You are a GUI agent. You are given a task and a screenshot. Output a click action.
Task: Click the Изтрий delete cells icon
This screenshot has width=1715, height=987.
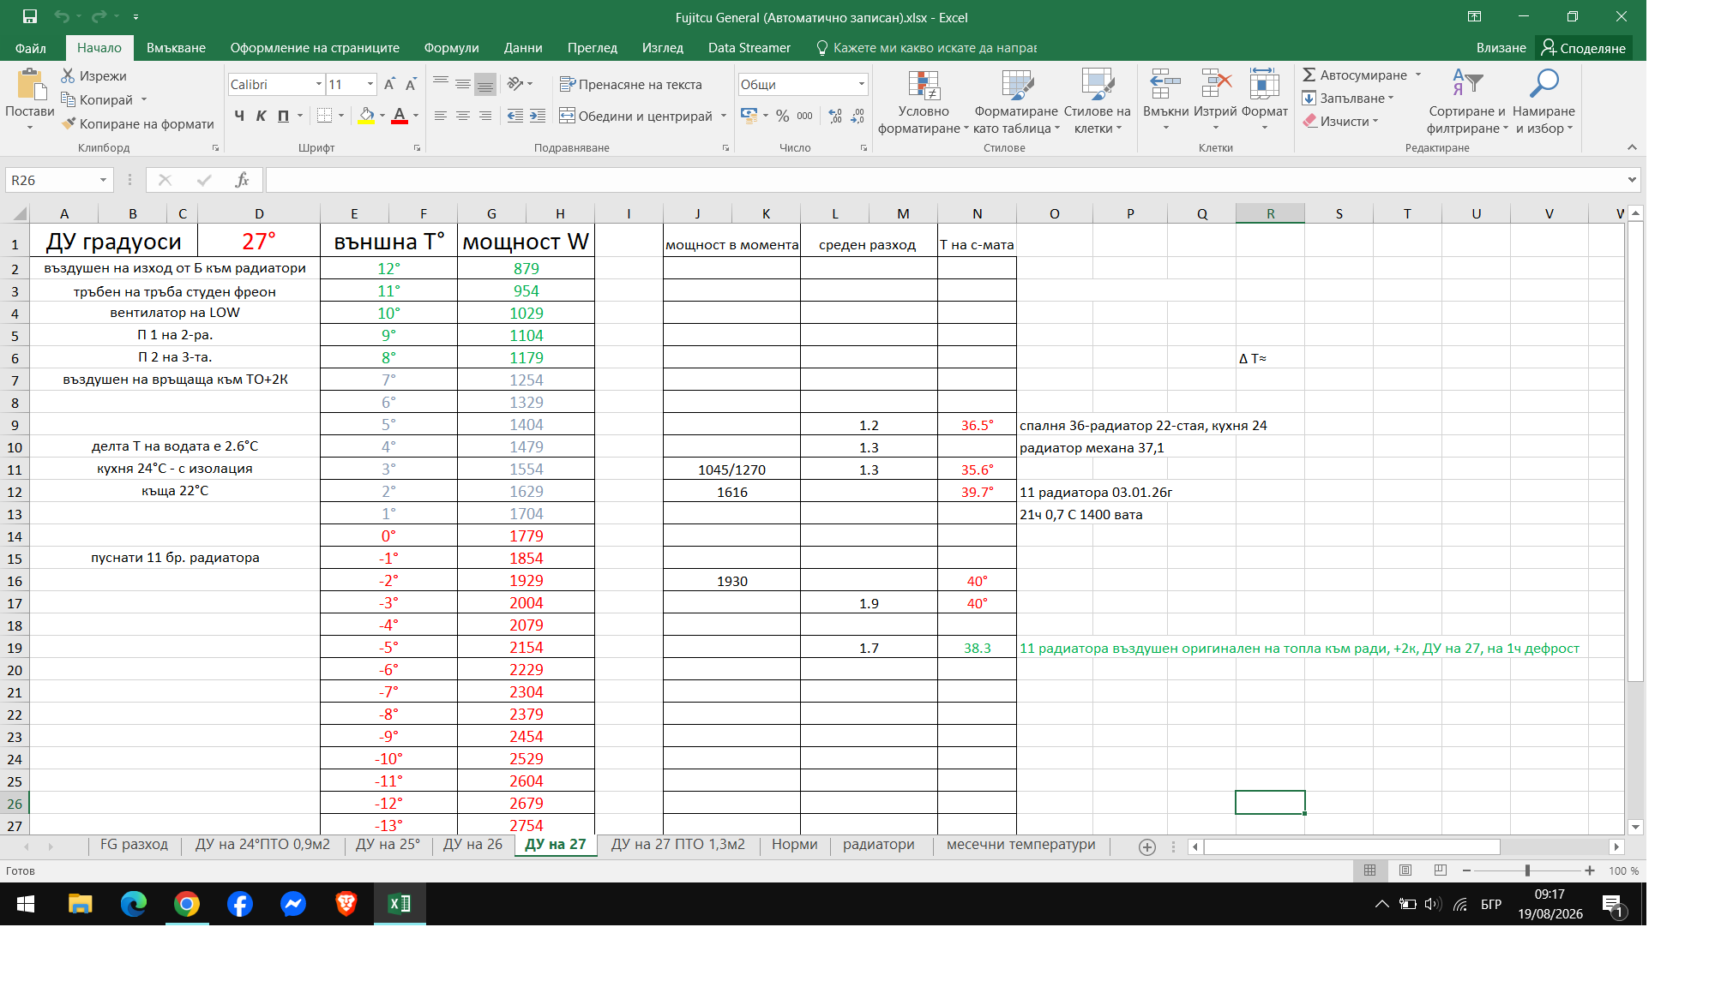point(1215,84)
